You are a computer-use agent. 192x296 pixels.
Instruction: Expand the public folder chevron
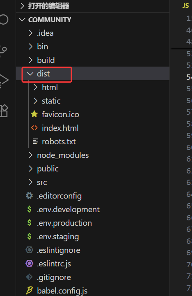point(30,169)
